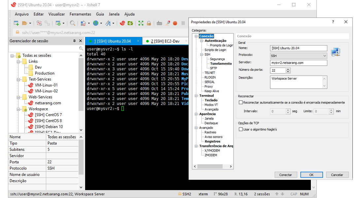Click the VM-Linux-01 session icon

coord(31,85)
